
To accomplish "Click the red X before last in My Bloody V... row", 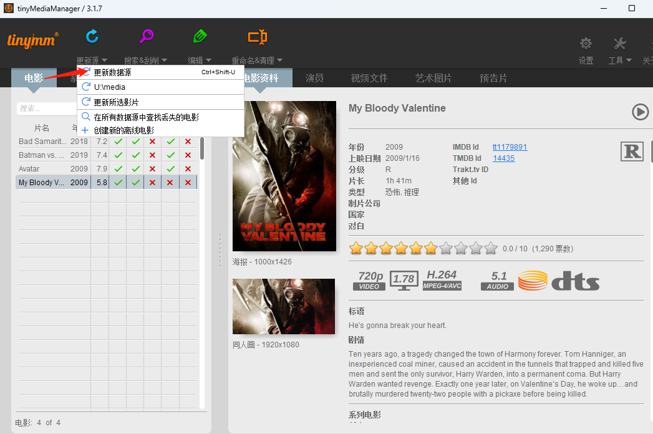I will coord(170,183).
